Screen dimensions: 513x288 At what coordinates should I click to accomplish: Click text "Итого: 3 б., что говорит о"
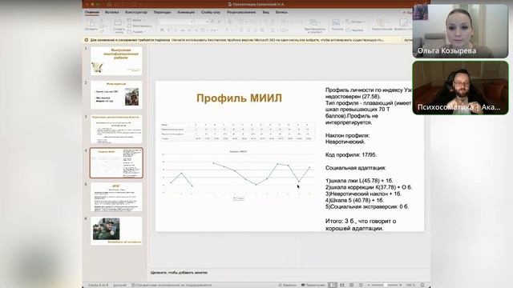[361, 221]
